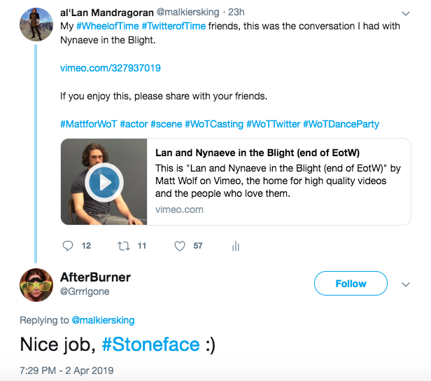Image resolution: width=431 pixels, height=381 pixels.
Task: Click the @malkiersking reply mention
Action: coord(103,320)
